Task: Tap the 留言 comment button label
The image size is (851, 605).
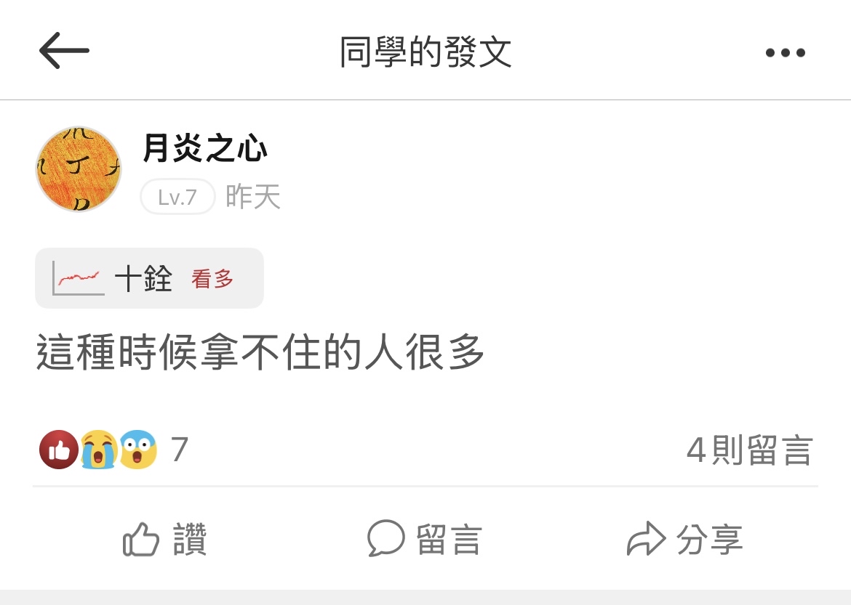Action: [x=450, y=540]
